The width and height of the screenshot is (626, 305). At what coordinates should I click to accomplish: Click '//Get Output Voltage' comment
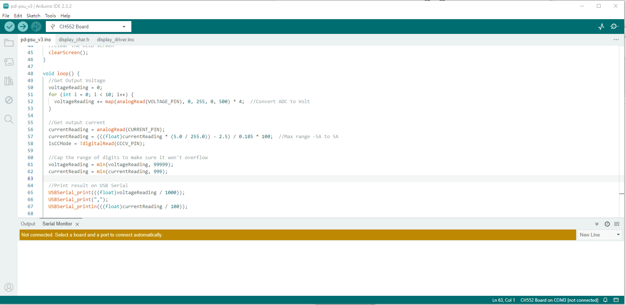[x=77, y=81]
